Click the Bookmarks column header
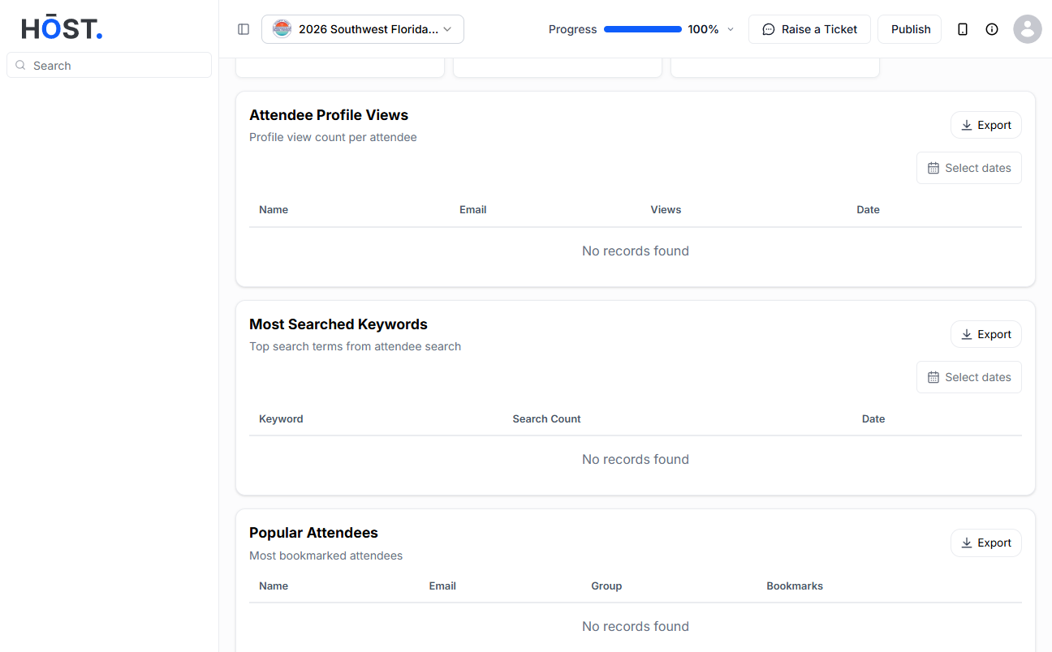Viewport: 1052px width, 652px height. click(x=795, y=586)
